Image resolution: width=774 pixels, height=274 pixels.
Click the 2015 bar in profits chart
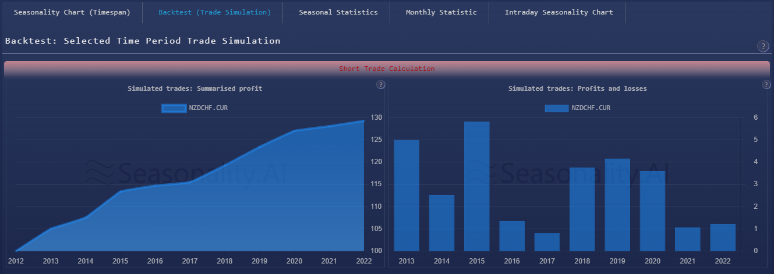(x=476, y=186)
